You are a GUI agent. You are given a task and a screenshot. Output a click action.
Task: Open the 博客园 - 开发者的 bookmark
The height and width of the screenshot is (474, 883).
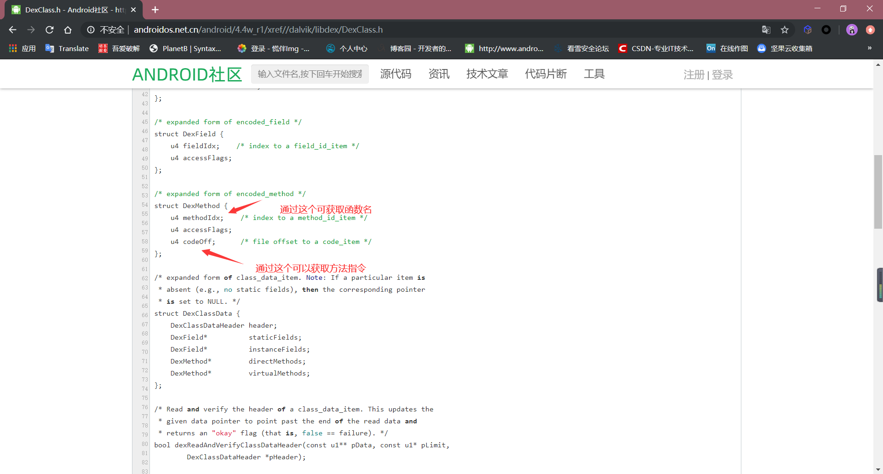tap(414, 48)
